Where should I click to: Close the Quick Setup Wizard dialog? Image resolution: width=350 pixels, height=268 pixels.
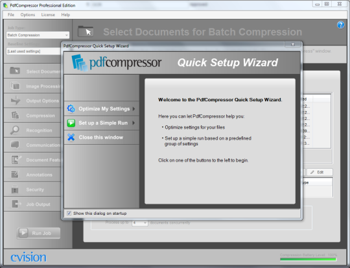point(293,44)
